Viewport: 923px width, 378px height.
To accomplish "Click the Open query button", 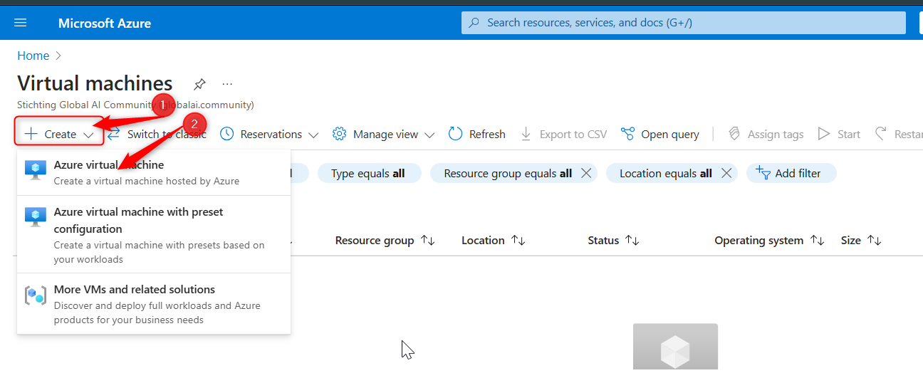I will tap(660, 134).
